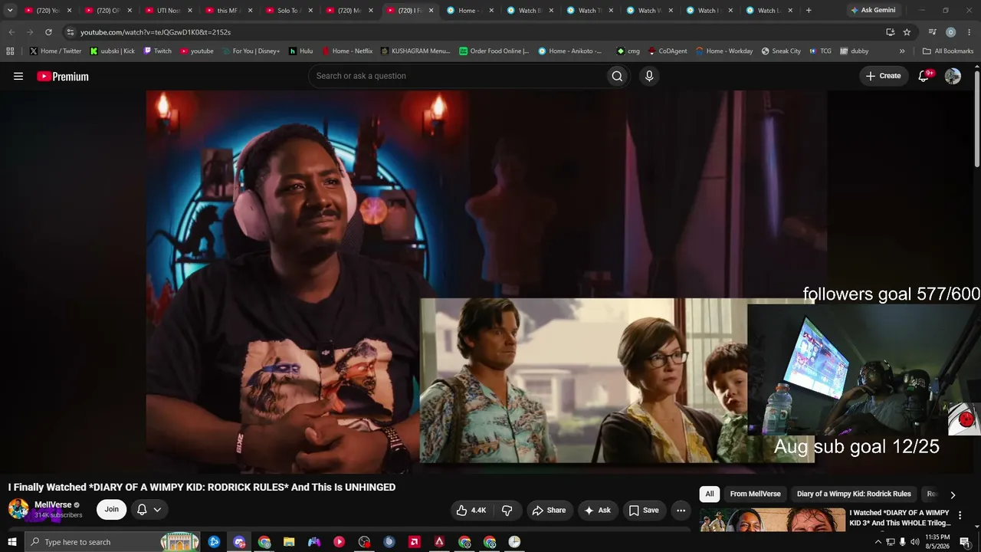
Task: Close the 'Solo To' browser tab
Action: coord(310,11)
